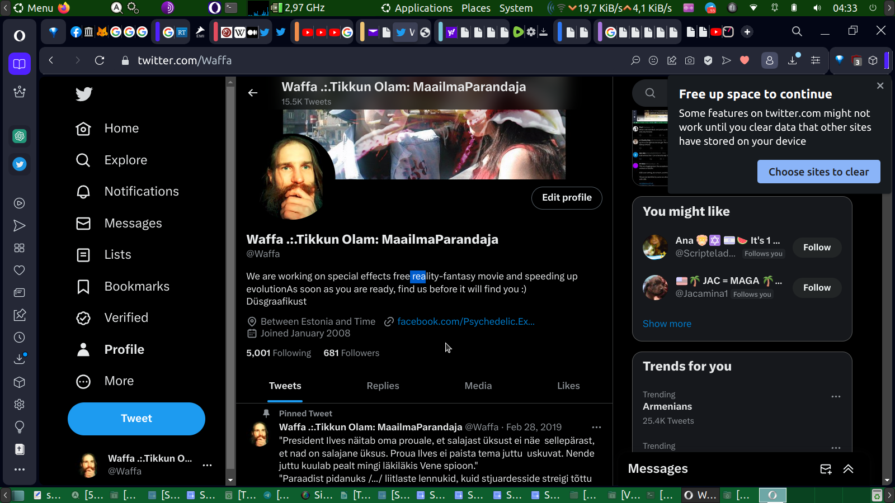This screenshot has width=895, height=503.
Task: Open the Applications menu in top panel
Action: point(417,8)
